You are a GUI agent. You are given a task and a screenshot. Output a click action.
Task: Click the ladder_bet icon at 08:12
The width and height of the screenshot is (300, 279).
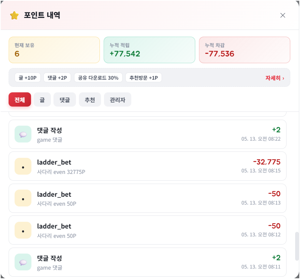[x=23, y=230]
